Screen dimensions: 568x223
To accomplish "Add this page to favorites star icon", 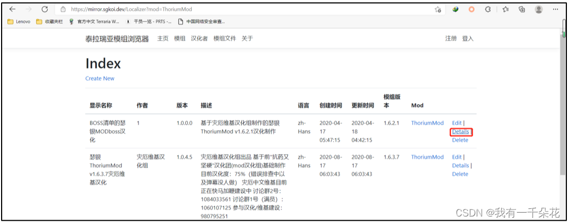I will [438, 9].
